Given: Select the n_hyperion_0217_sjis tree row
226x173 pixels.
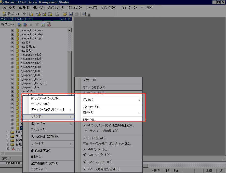Looking at the screenshot, I should (34, 83).
